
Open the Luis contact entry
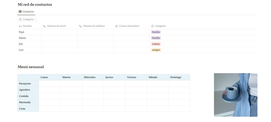21,50
